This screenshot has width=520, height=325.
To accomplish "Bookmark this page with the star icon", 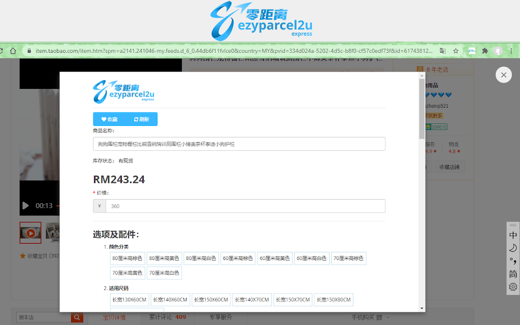I will coord(456,51).
